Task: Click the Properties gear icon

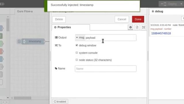Action: pyautogui.click(x=55, y=27)
